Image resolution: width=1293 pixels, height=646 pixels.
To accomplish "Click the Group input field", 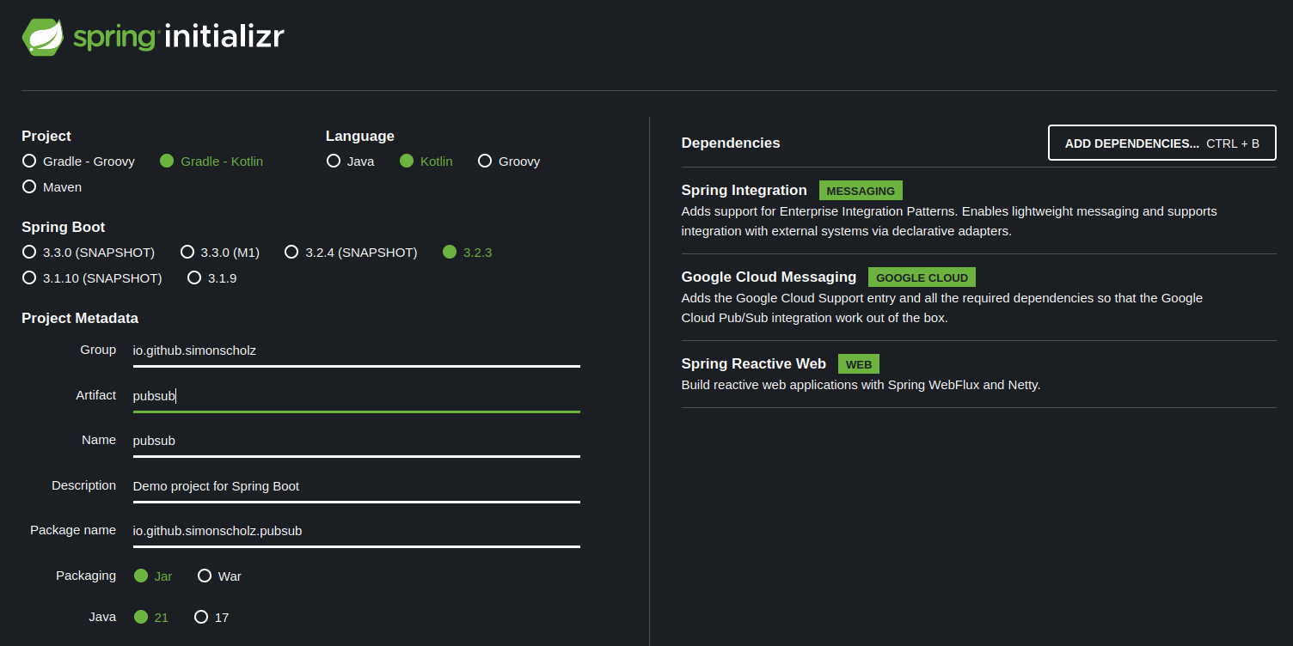I will point(357,351).
